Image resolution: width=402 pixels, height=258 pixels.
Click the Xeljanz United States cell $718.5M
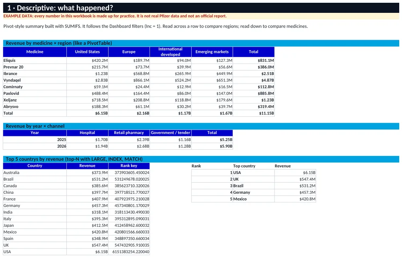click(87, 100)
